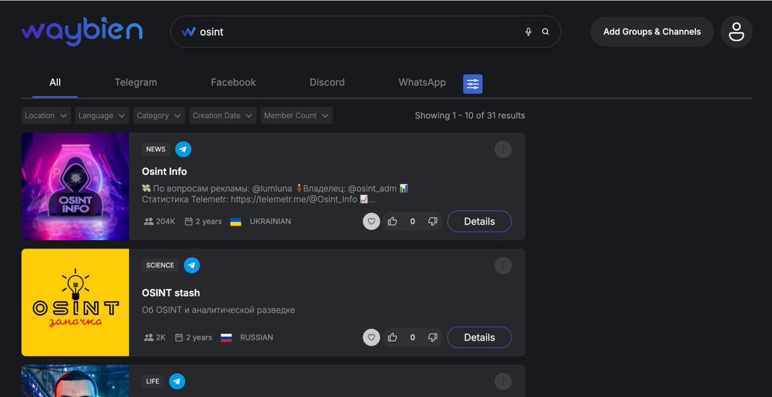Image resolution: width=772 pixels, height=397 pixels.
Task: Click the Russian flag icon
Action: coord(226,337)
